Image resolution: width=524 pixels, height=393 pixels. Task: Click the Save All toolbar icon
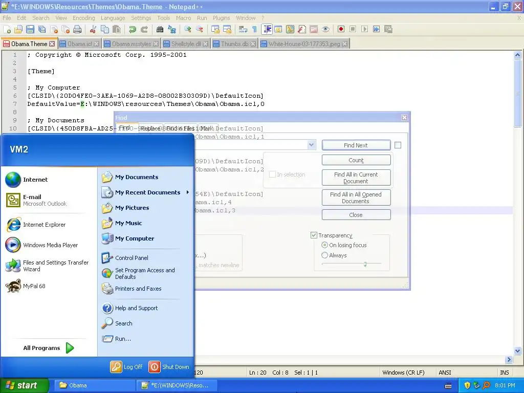[42, 29]
